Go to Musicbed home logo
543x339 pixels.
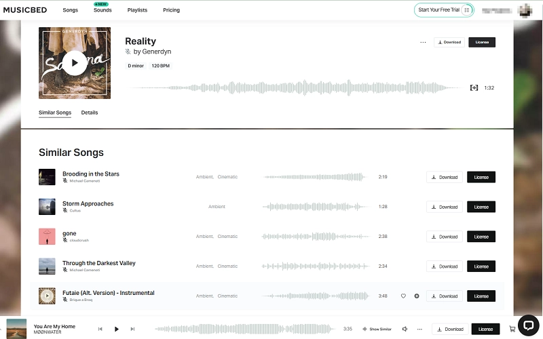click(x=25, y=10)
